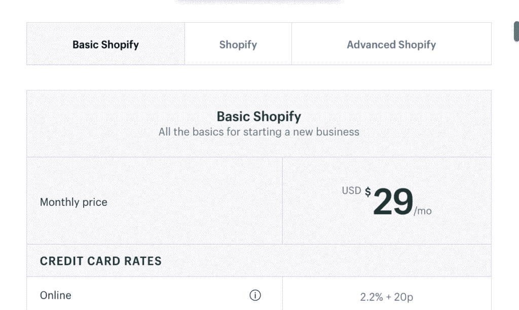Click the 2.2% + 20p rate value
This screenshot has height=310, width=519.
tap(387, 297)
